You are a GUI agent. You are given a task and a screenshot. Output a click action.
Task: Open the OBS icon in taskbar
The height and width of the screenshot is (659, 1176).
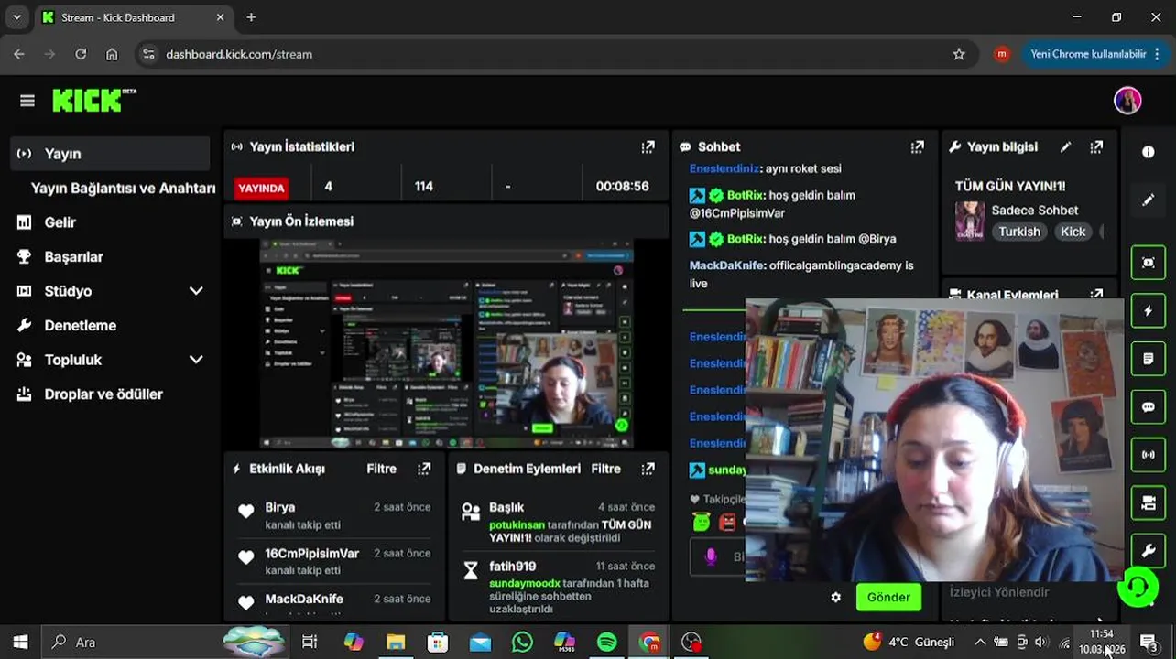tap(691, 643)
